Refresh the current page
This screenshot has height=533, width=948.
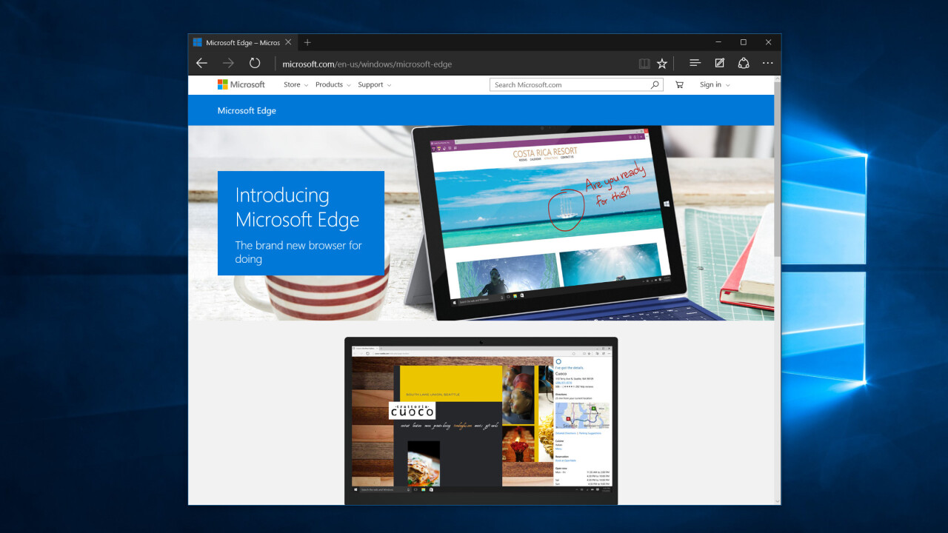[255, 64]
